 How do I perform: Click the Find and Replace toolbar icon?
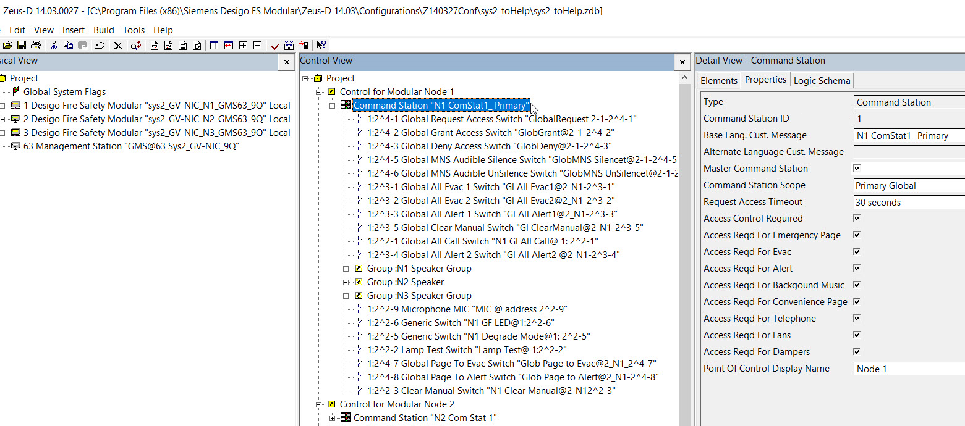[136, 46]
